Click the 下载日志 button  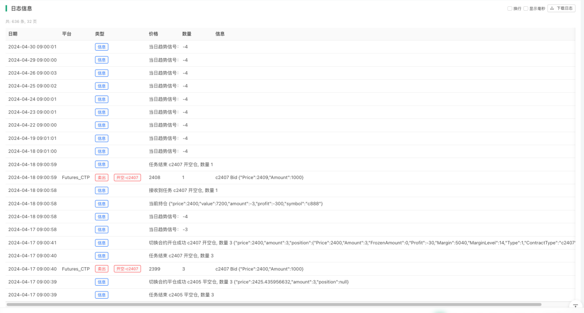click(561, 8)
